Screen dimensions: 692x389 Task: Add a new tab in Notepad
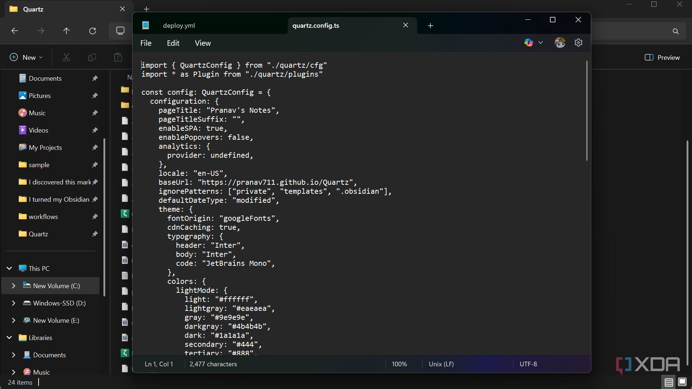point(430,25)
